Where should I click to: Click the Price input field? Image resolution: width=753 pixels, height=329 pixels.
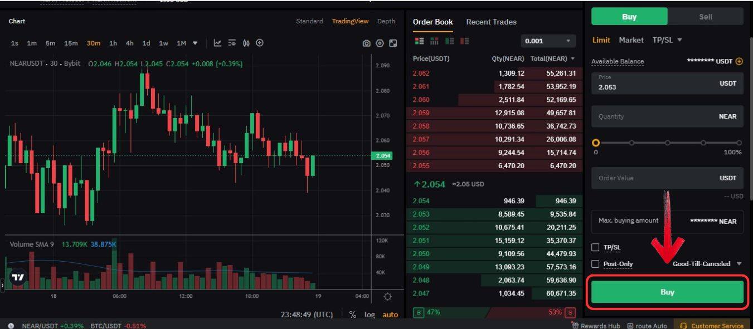tap(667, 83)
